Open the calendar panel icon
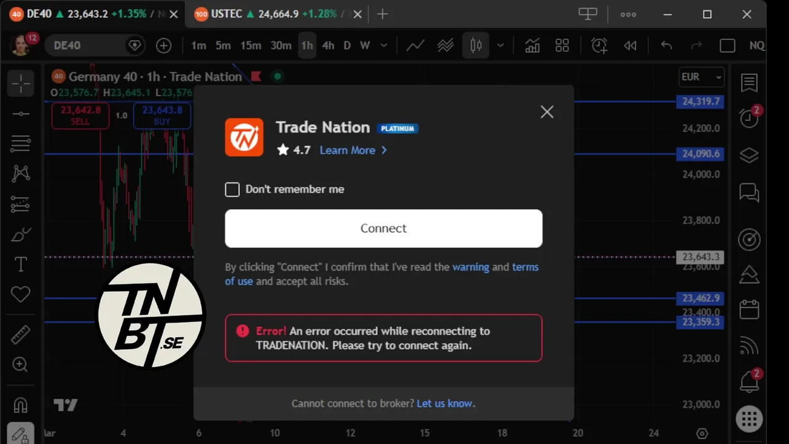Viewport: 789px width, 444px height. (749, 309)
